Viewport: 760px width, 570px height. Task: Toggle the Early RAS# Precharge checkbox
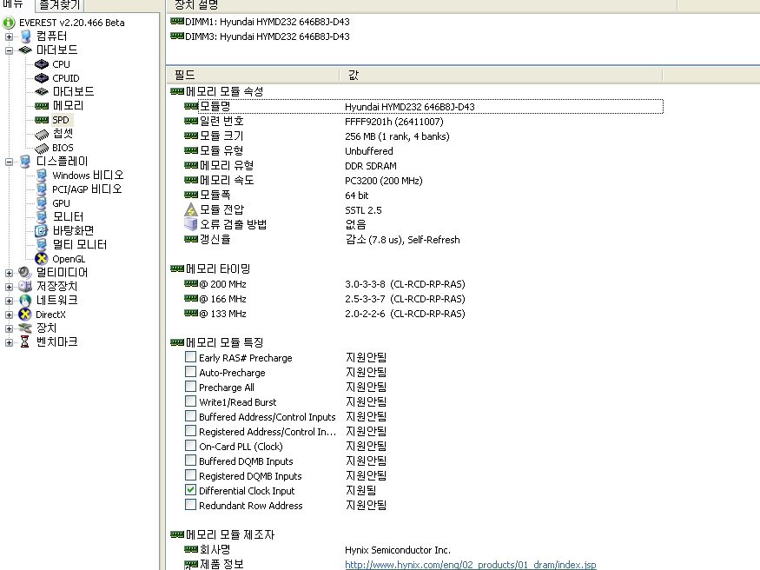pyautogui.click(x=191, y=357)
